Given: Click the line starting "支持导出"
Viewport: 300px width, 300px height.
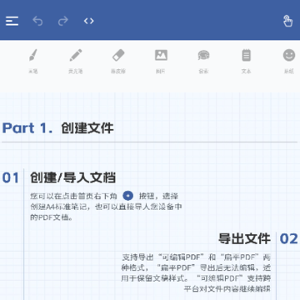Looking at the screenshot, I should tap(196, 257).
